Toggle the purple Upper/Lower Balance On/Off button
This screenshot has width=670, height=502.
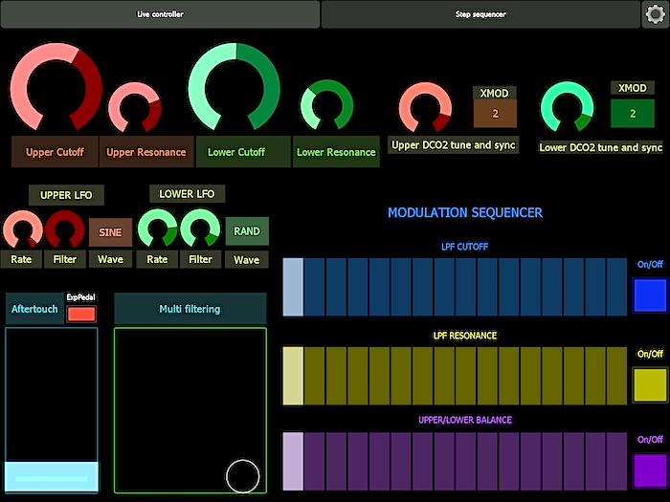650,470
